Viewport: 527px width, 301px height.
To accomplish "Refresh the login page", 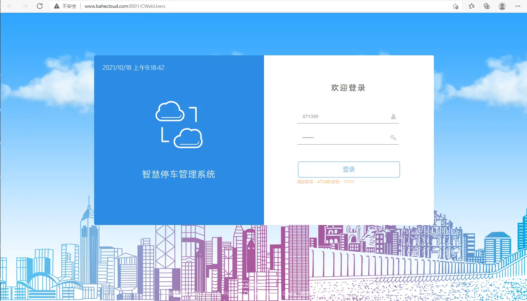I will (40, 6).
